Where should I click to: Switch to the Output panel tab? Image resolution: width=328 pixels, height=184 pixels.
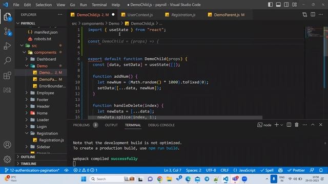click(111, 125)
